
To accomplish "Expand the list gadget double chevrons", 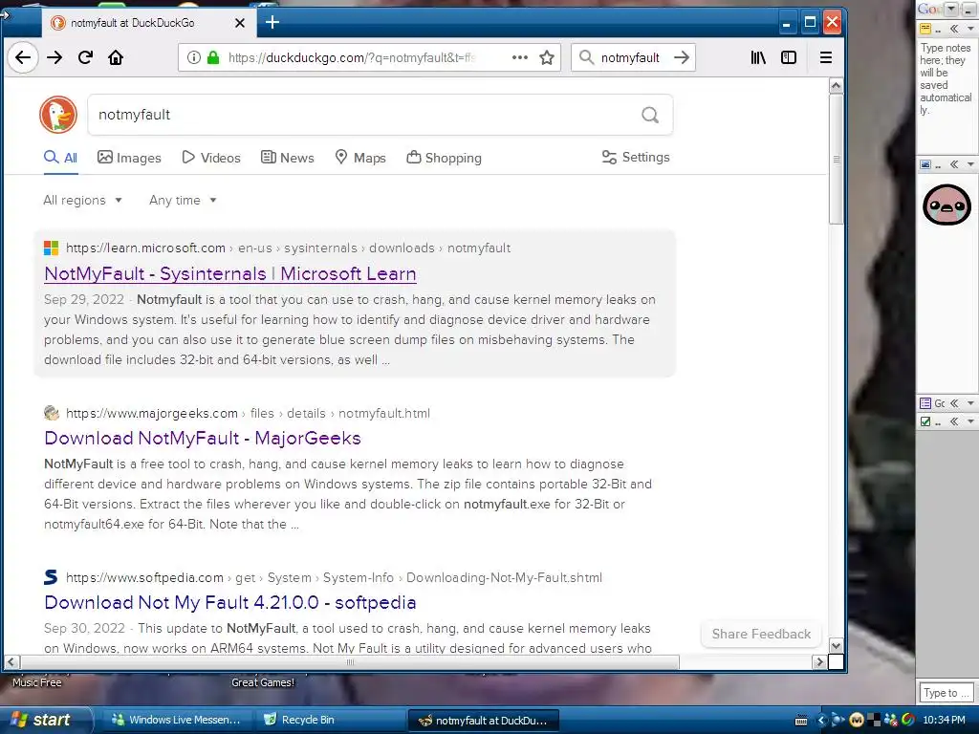I will click(954, 403).
